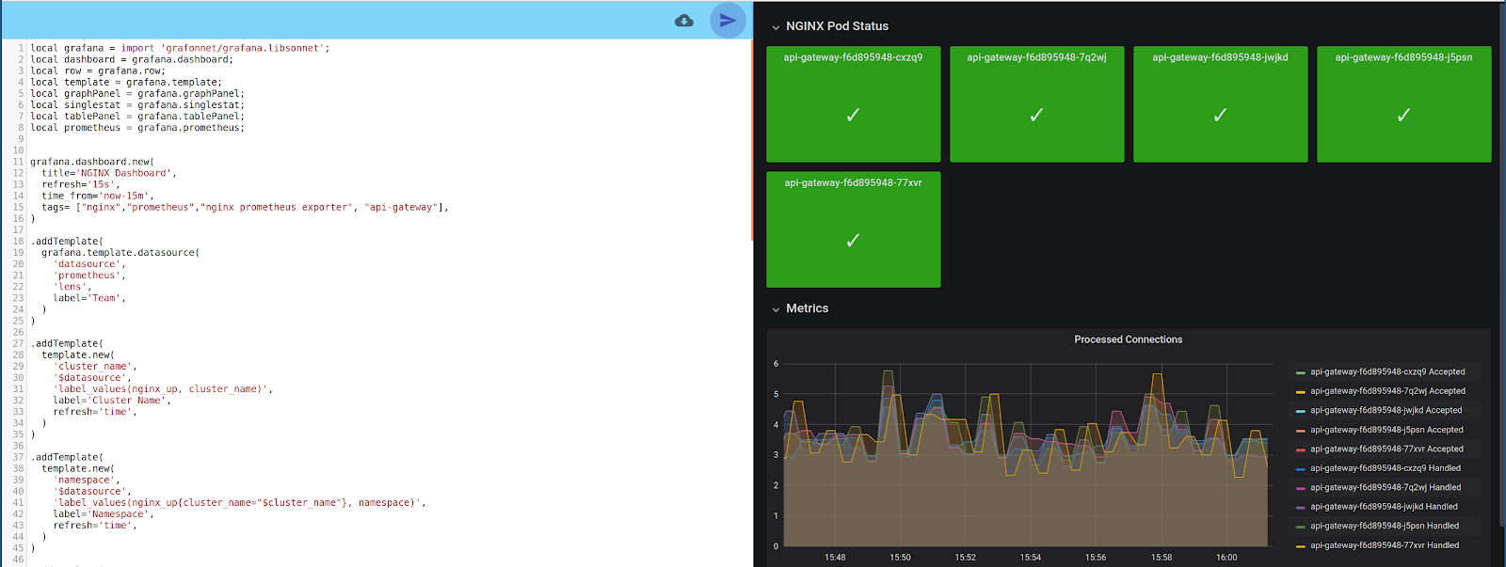Click checkmark in cxzq9 pod panel

[853, 115]
